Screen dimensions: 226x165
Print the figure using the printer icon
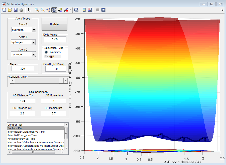click(21, 10)
